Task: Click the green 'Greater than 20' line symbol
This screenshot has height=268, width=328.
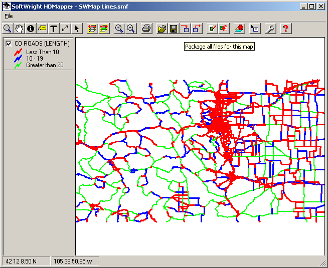Action: click(18, 65)
